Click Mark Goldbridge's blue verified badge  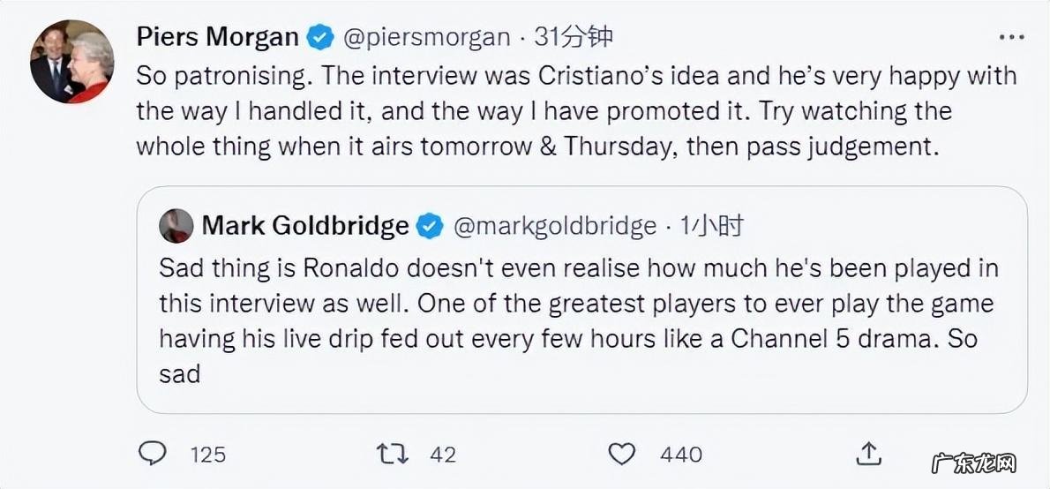coord(430,227)
